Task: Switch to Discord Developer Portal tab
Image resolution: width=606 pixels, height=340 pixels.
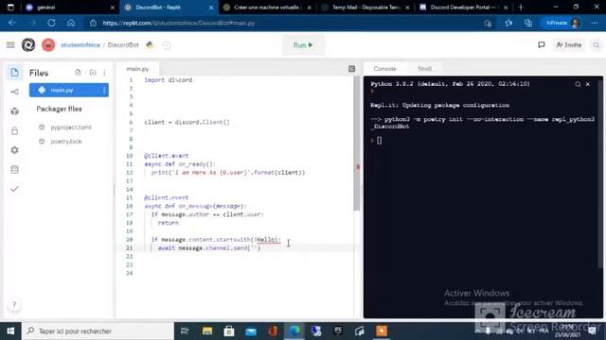Action: [x=463, y=8]
